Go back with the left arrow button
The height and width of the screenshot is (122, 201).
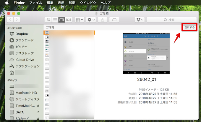coord(11,20)
